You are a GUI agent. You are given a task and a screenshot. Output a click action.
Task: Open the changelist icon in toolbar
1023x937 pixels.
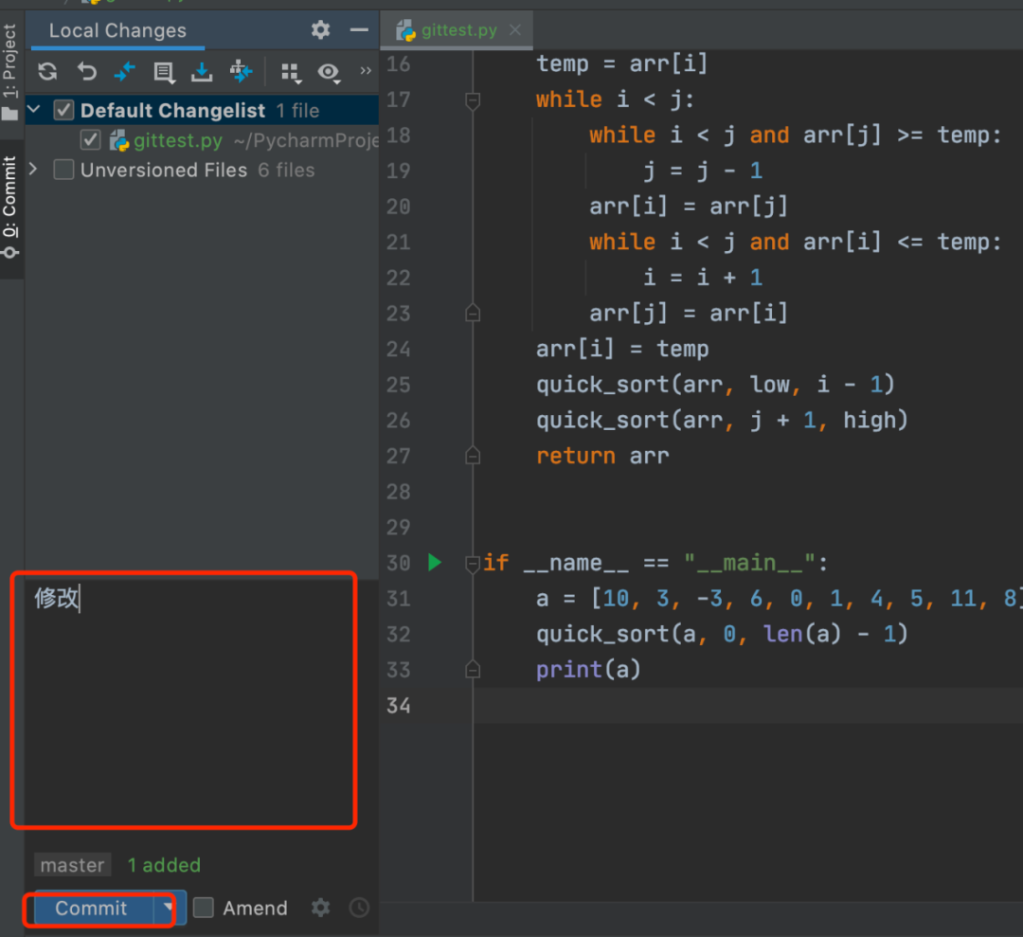click(164, 72)
